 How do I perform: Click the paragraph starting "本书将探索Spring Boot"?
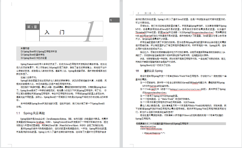pyautogui.click(x=60, y=105)
